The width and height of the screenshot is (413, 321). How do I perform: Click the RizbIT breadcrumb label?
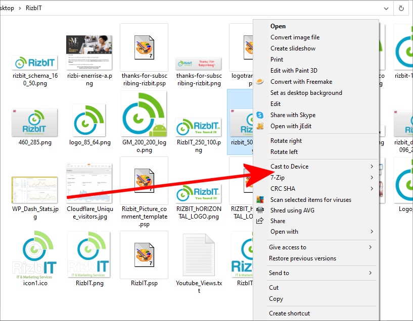click(34, 8)
